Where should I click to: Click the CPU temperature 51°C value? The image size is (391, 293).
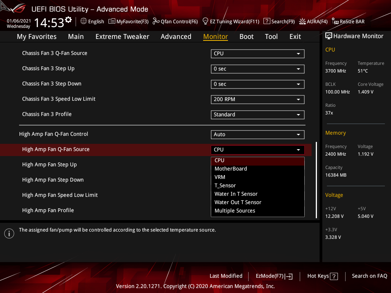pyautogui.click(x=363, y=71)
